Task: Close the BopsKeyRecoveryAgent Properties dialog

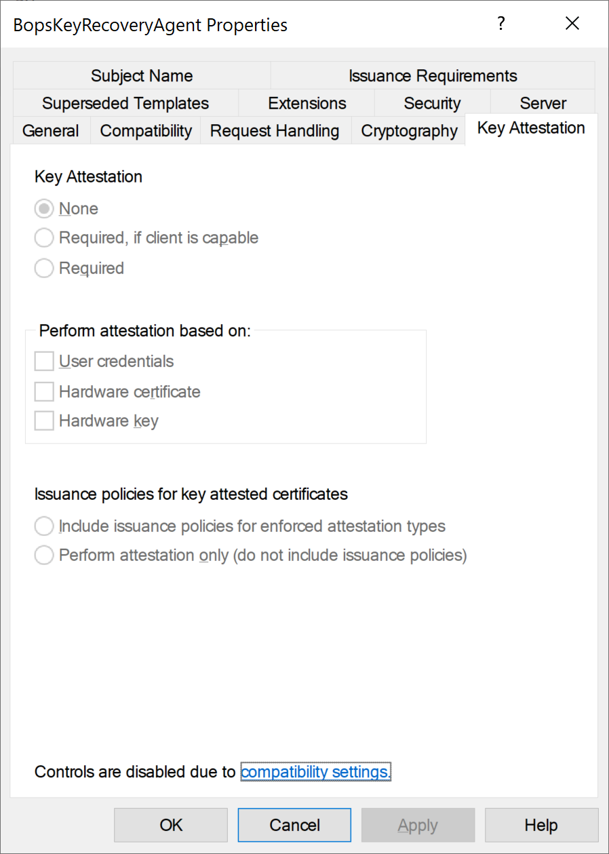Action: pyautogui.click(x=572, y=24)
